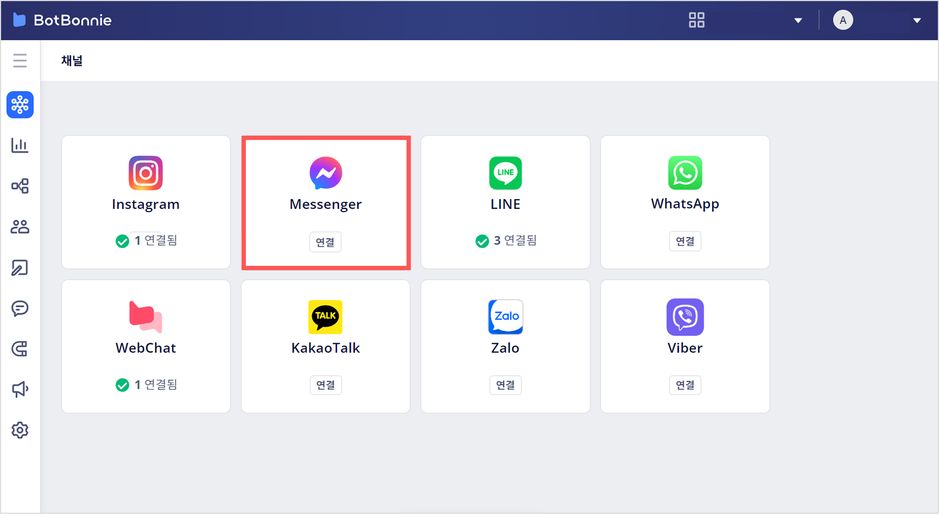
Task: Click the Viber icon
Action: 685,317
